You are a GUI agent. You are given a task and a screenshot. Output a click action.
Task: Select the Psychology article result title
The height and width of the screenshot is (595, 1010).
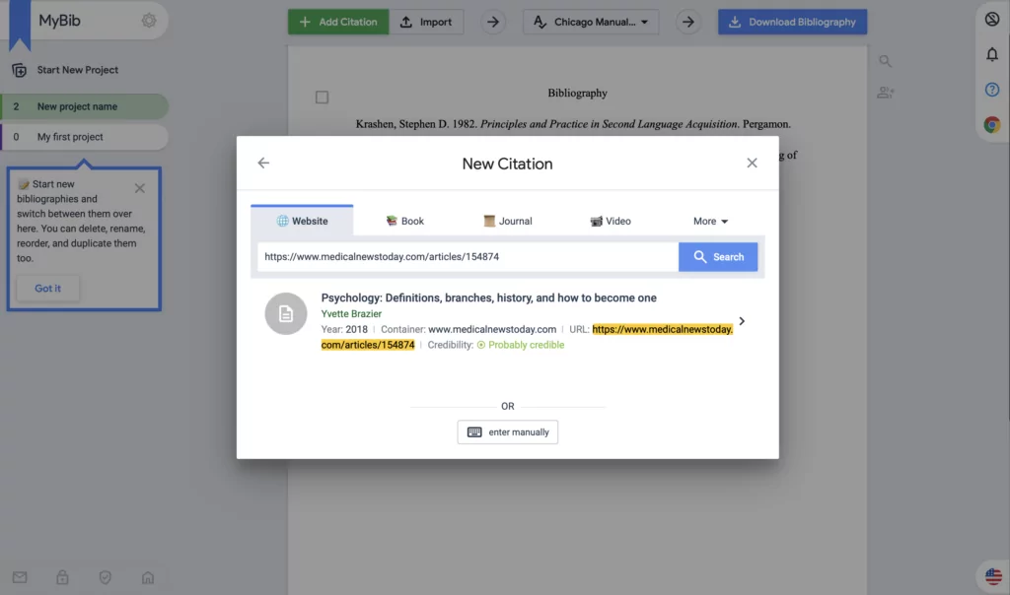point(489,297)
